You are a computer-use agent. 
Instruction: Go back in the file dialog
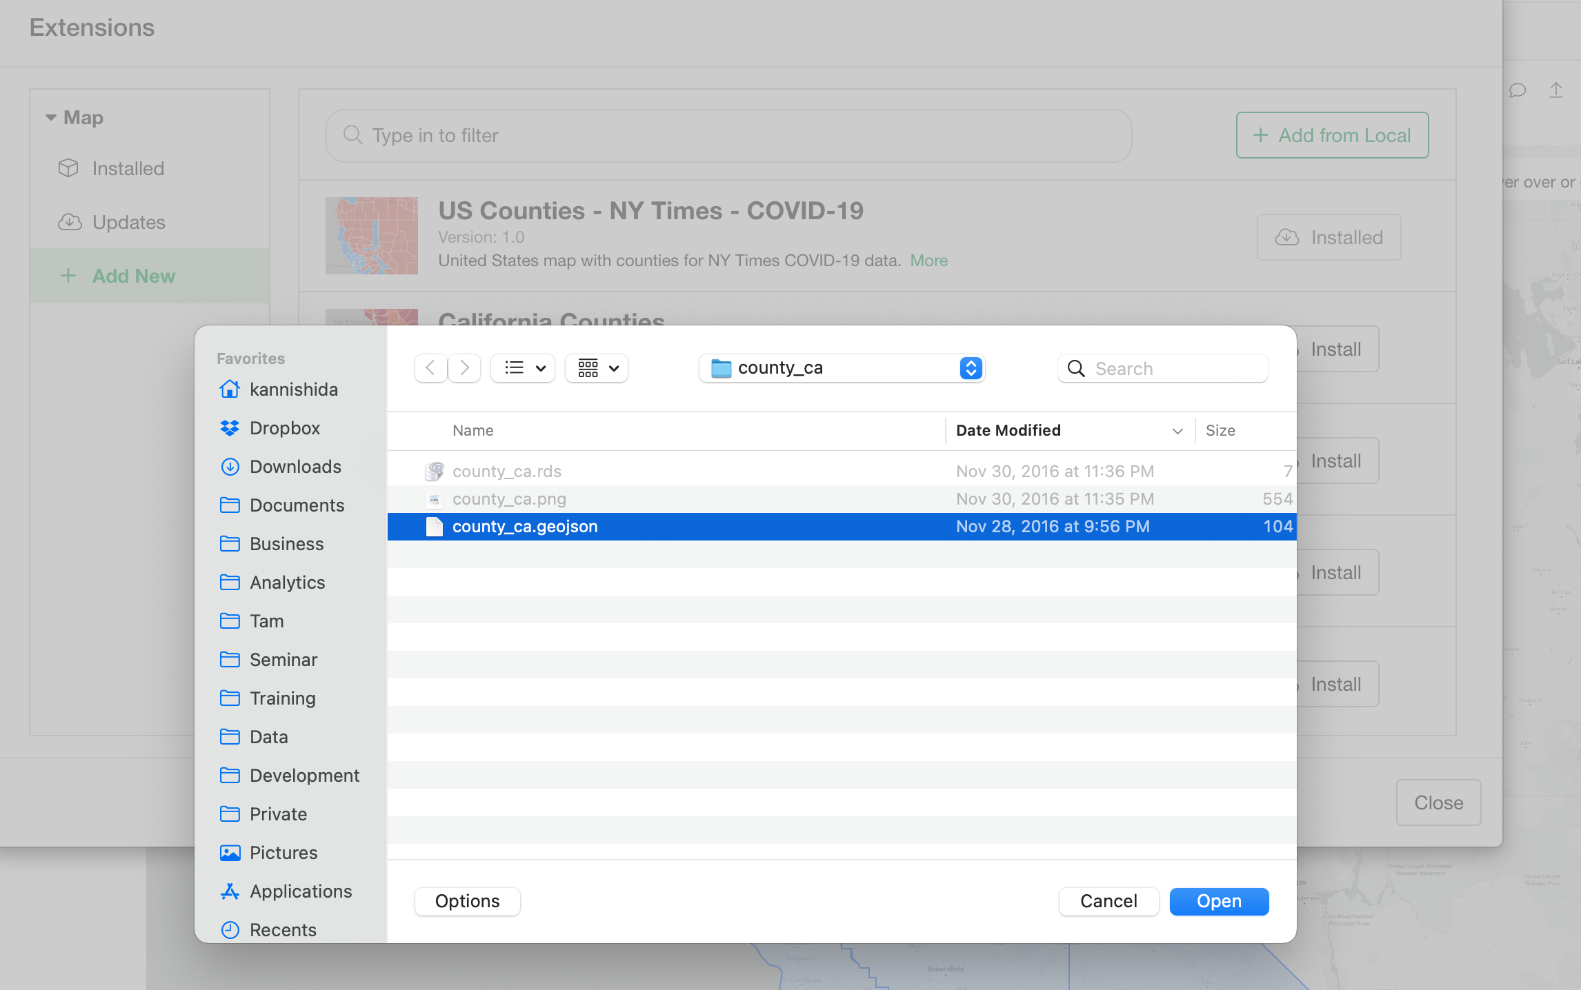(x=430, y=368)
